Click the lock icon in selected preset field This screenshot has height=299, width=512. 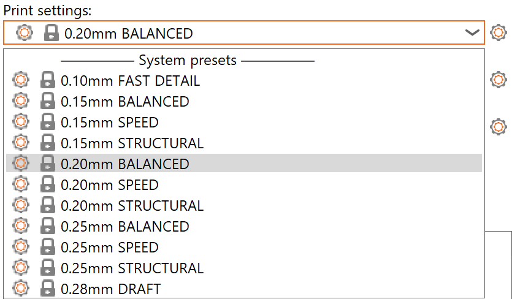pos(52,34)
